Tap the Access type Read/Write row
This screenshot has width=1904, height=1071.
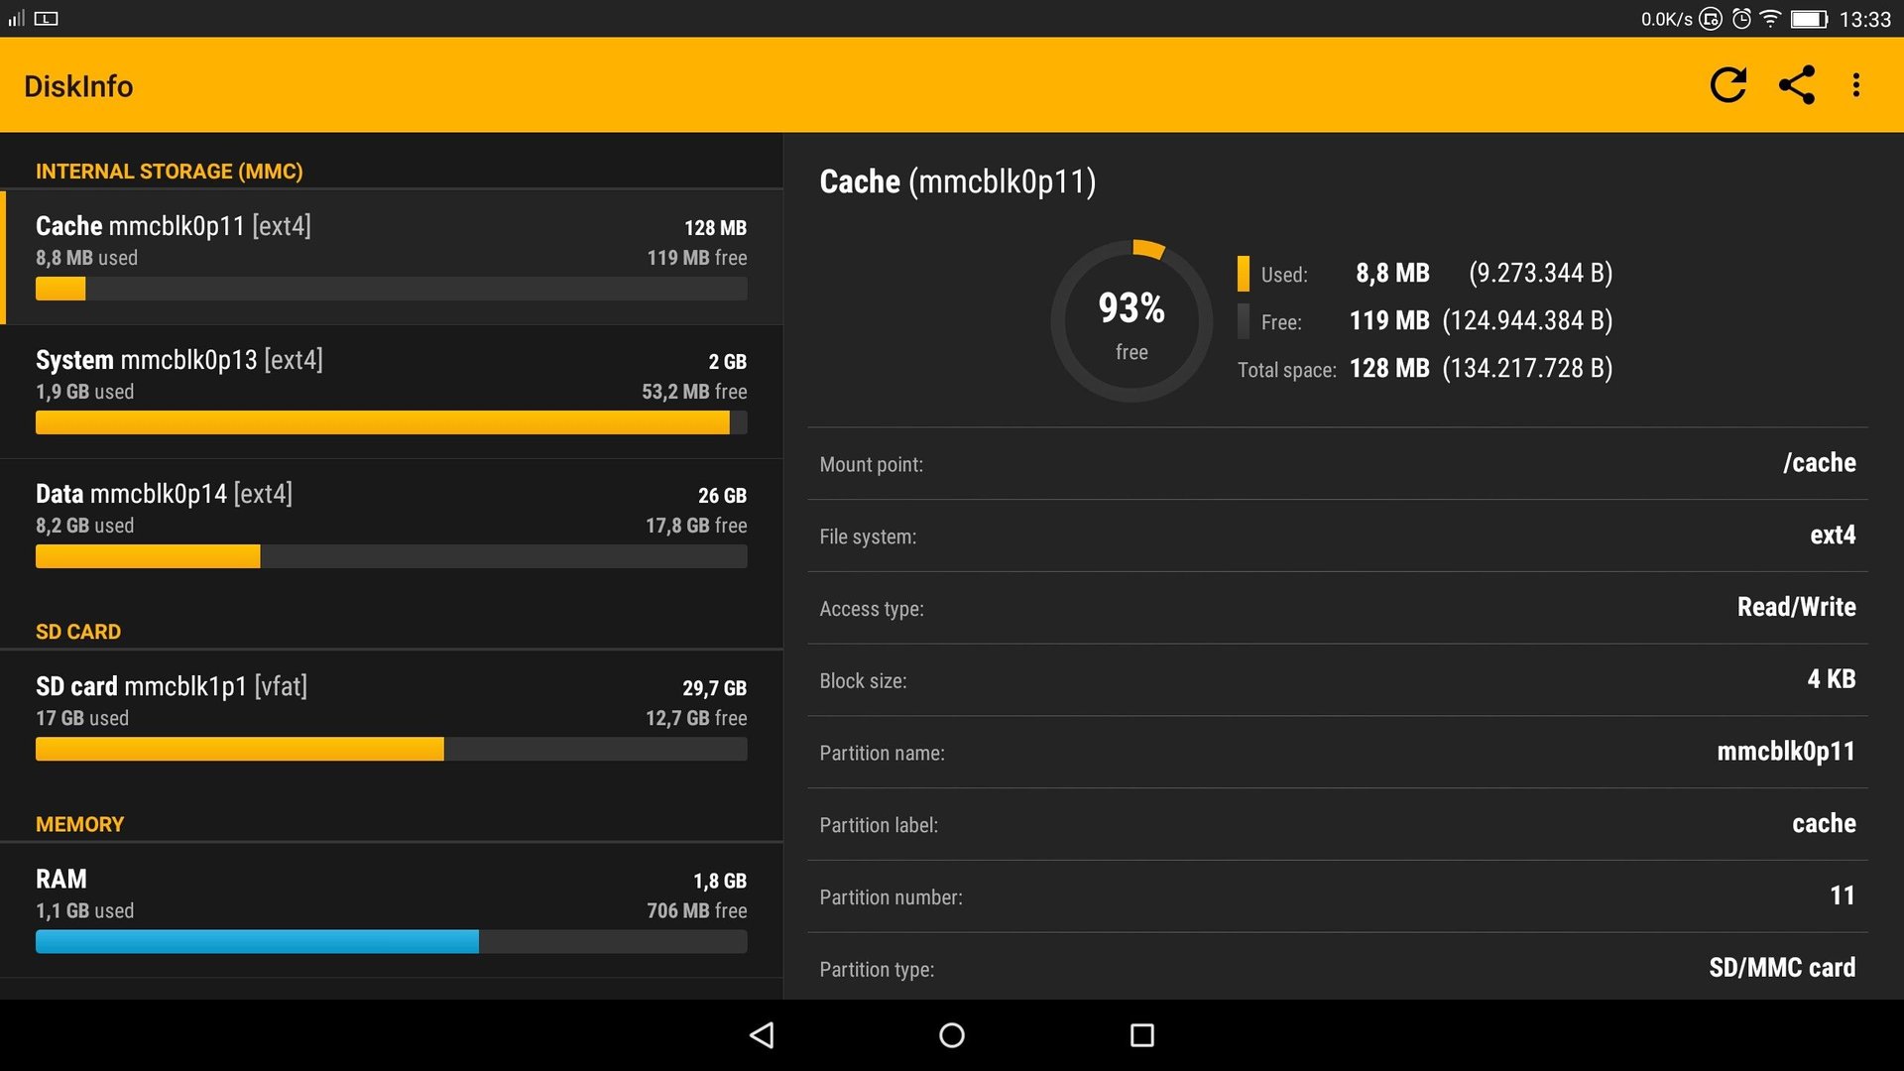(1338, 608)
